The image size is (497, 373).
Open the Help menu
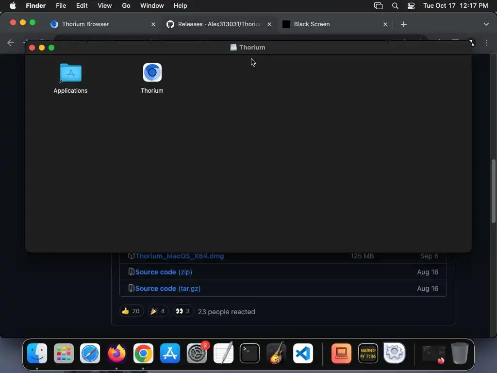point(181,6)
